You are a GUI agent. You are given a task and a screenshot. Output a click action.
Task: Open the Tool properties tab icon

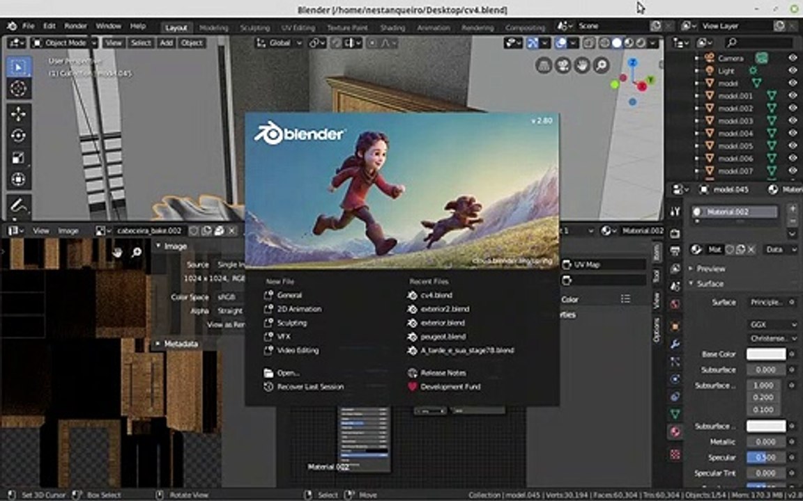point(675,212)
